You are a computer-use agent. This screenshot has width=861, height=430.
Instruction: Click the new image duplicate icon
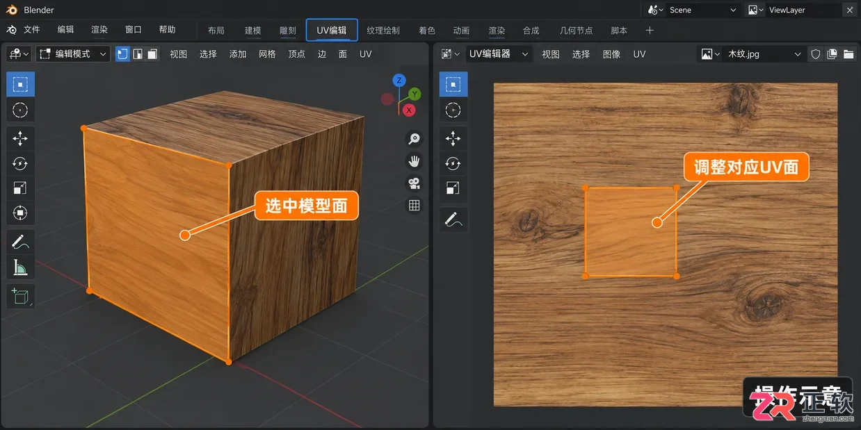pyautogui.click(x=832, y=54)
